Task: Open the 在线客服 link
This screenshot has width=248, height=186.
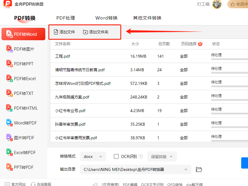Action: (x=41, y=184)
